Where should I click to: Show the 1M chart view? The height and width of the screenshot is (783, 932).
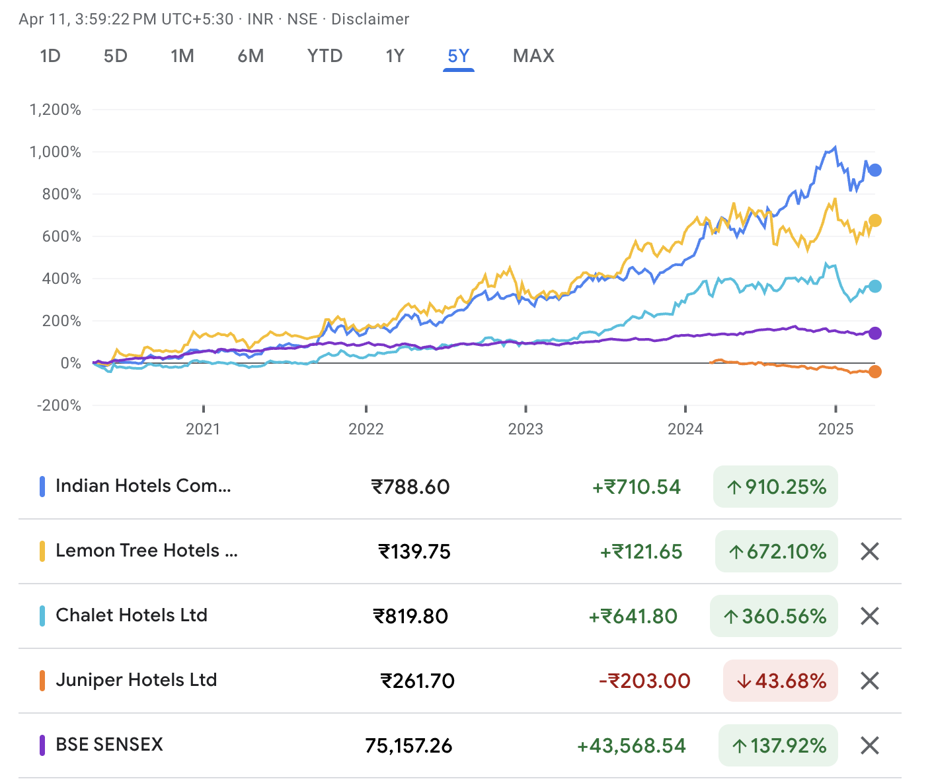(182, 56)
